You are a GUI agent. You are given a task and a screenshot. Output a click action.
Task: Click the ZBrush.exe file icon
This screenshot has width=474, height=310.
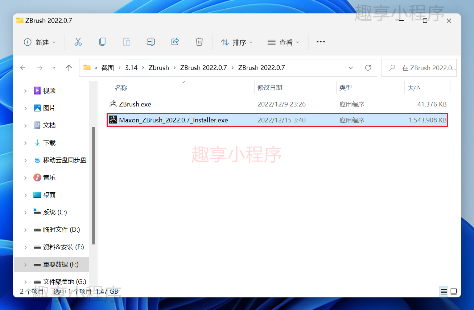[113, 104]
